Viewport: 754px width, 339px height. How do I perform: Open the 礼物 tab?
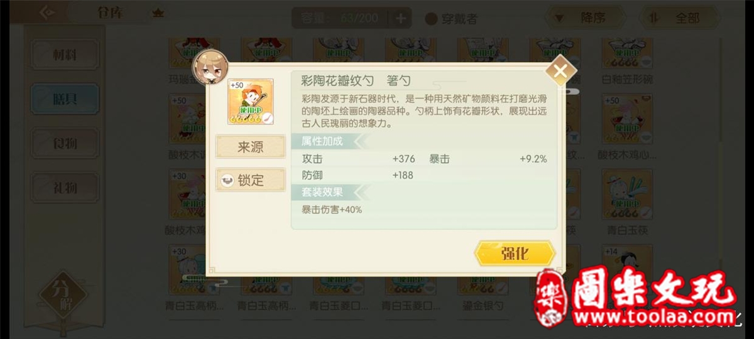coord(65,188)
